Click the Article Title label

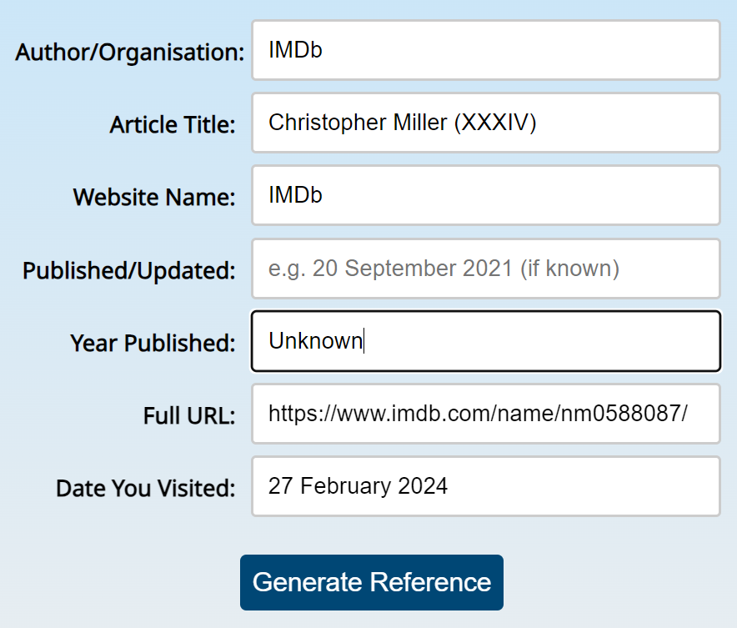174,124
